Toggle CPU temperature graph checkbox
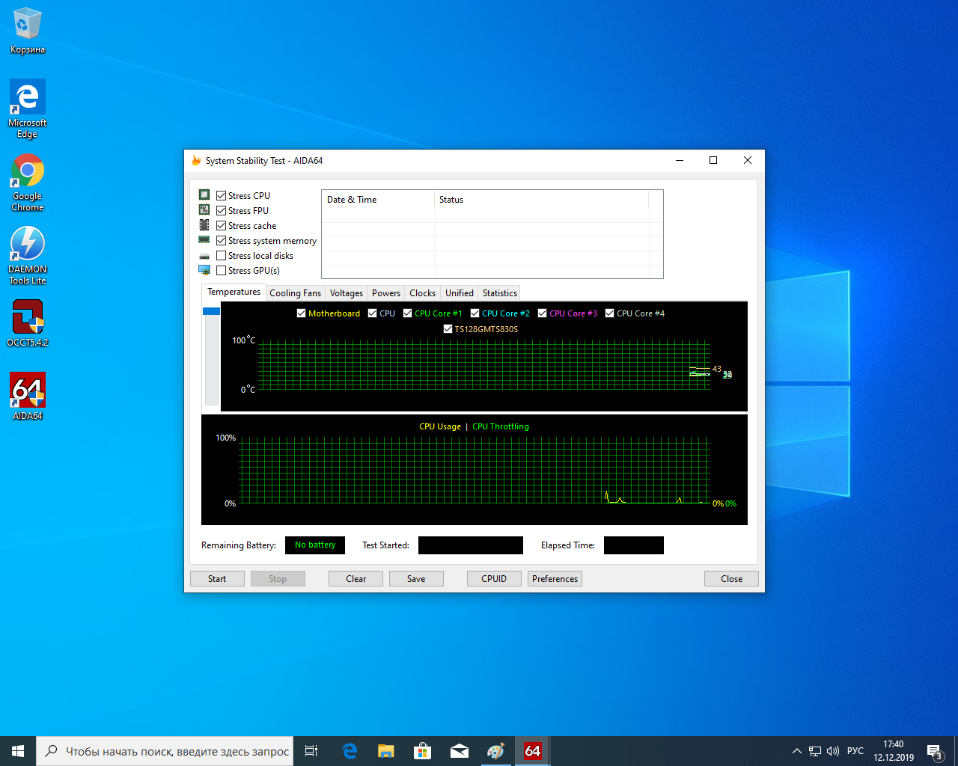This screenshot has width=958, height=766. (x=372, y=313)
